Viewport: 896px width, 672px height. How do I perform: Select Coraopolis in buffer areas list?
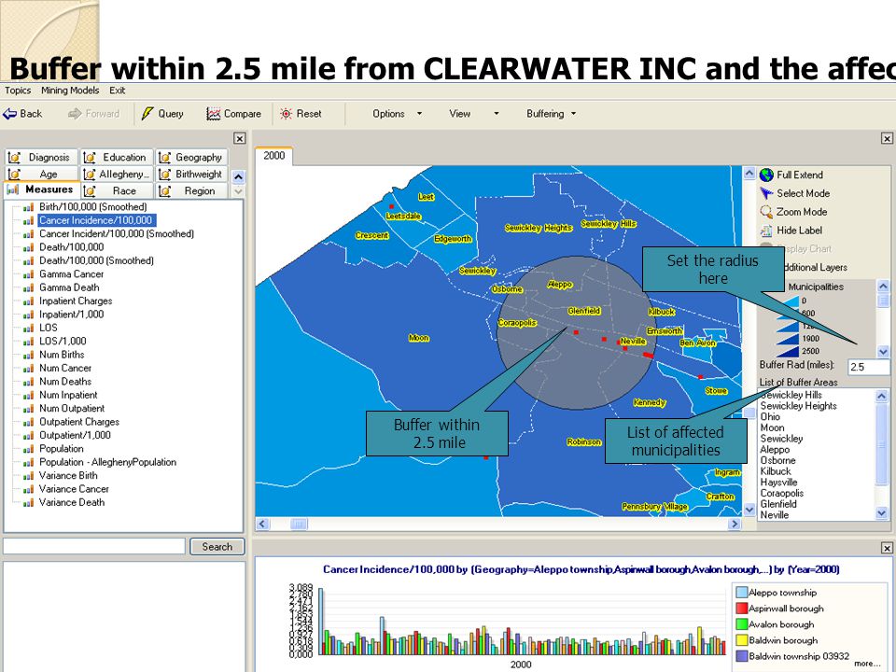point(782,493)
